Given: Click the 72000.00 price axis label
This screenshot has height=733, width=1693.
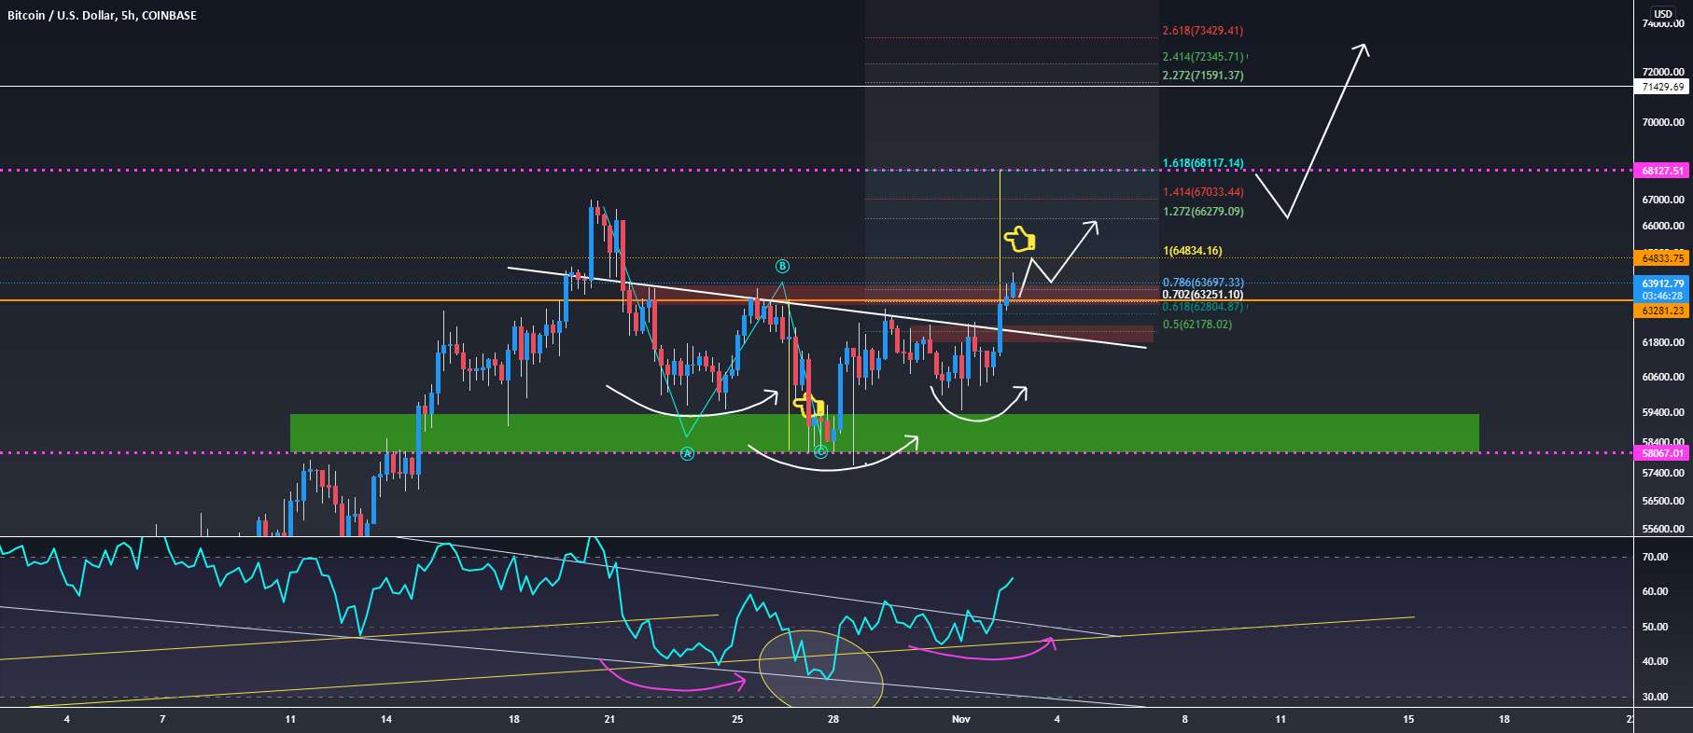Looking at the screenshot, I should pyautogui.click(x=1663, y=72).
